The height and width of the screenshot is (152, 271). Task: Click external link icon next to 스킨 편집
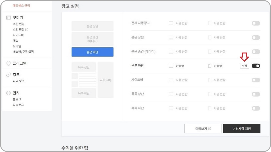point(27,30)
